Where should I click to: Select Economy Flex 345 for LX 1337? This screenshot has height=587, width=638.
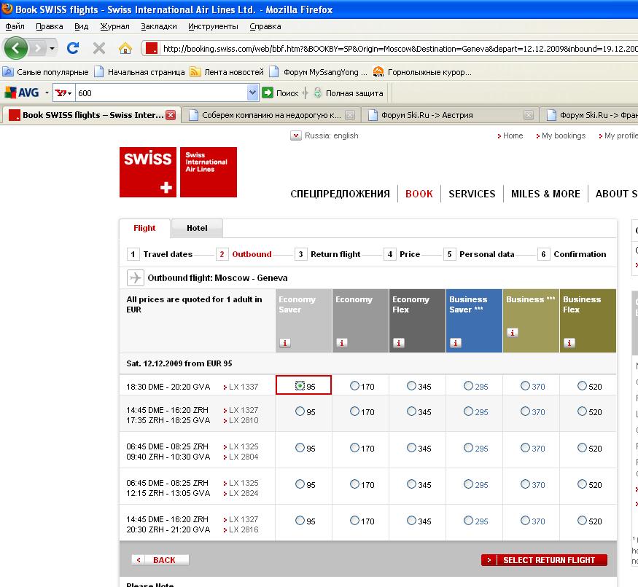[411, 385]
